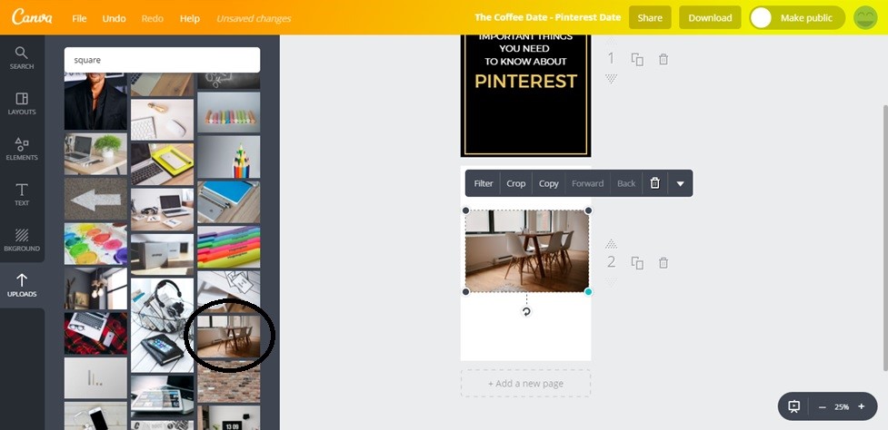This screenshot has height=430, width=888.
Task: Open Filter options for image
Action: [483, 183]
